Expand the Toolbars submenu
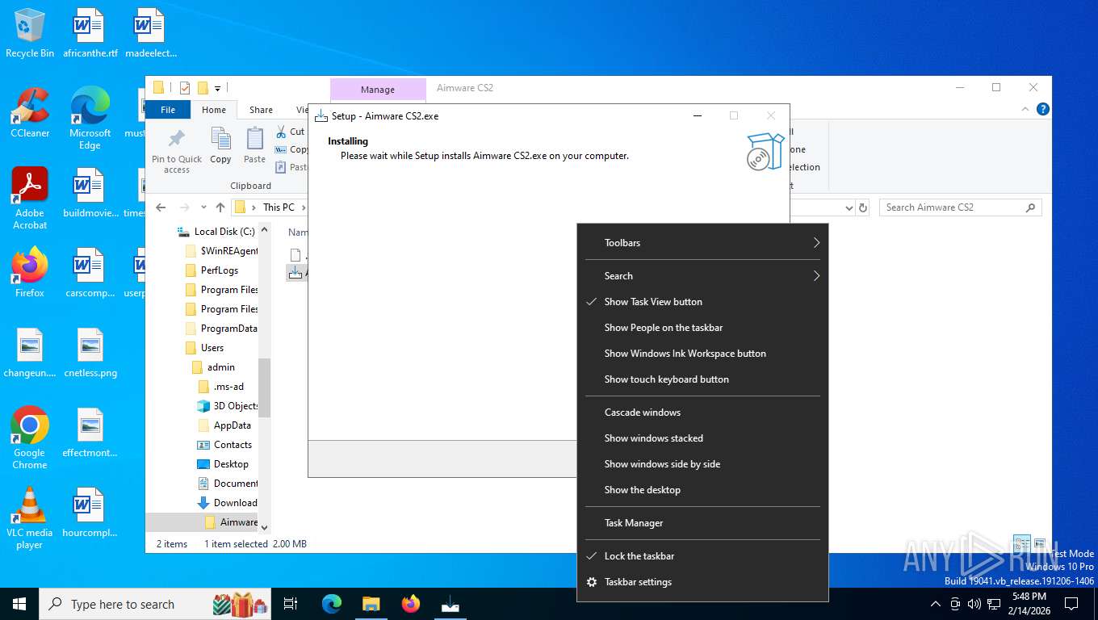1098x620 pixels. 702,243
